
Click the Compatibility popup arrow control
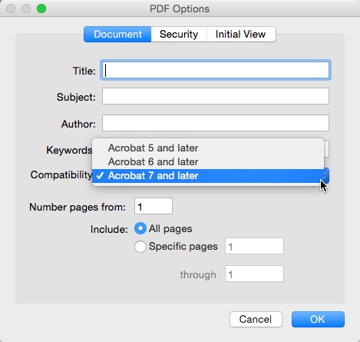point(325,176)
